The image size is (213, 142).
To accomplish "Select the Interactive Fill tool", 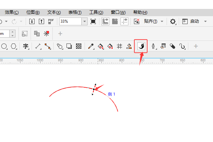I will [x=100, y=46].
